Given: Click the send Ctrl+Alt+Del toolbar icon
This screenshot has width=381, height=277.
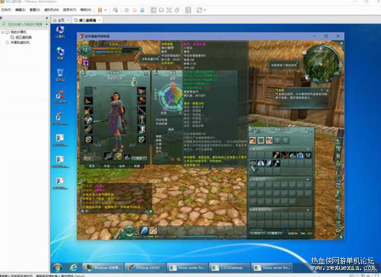Looking at the screenshot, I should pyautogui.click(x=115, y=10).
